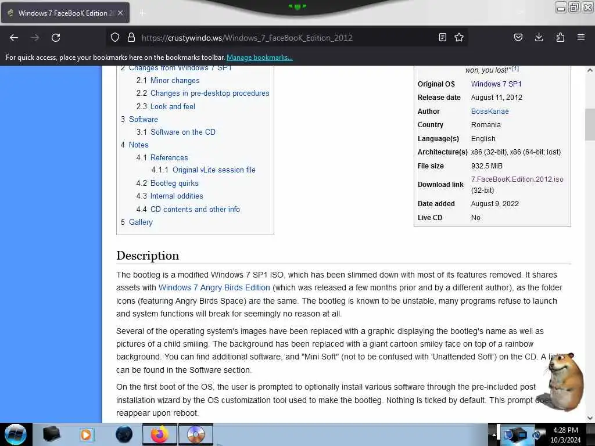
Task: Open the black box taskbar icon
Action: (x=51, y=434)
